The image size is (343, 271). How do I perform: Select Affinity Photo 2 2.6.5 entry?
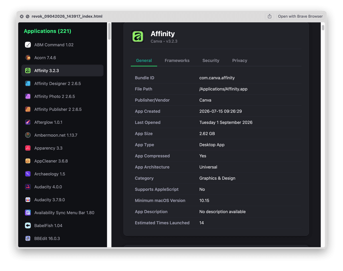(x=62, y=96)
